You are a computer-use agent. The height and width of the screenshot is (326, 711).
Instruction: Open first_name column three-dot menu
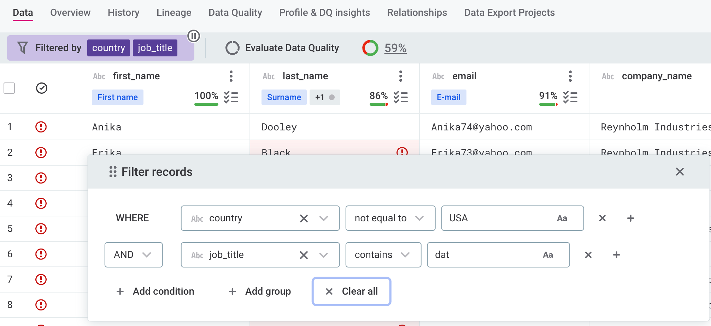[231, 76]
